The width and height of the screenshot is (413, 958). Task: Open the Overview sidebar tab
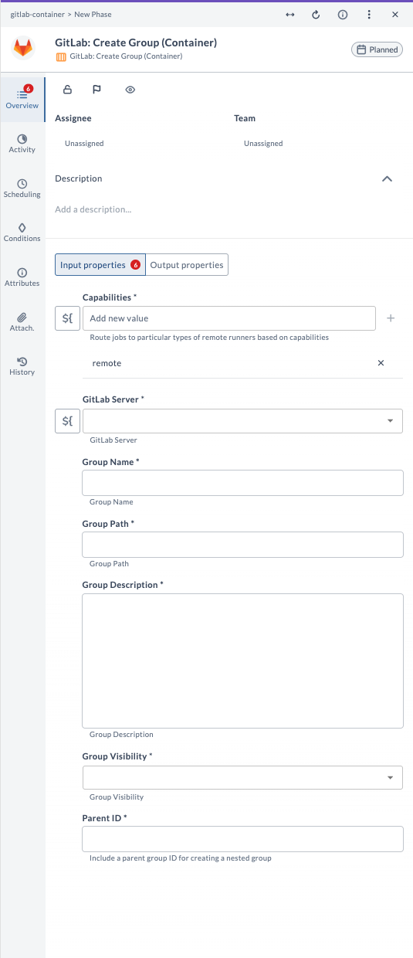[x=22, y=100]
